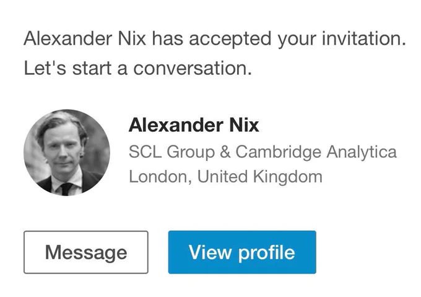Viewport: 421px width, 297px height.
Task: Click the ampersand in the company subtitle
Action: [225, 152]
